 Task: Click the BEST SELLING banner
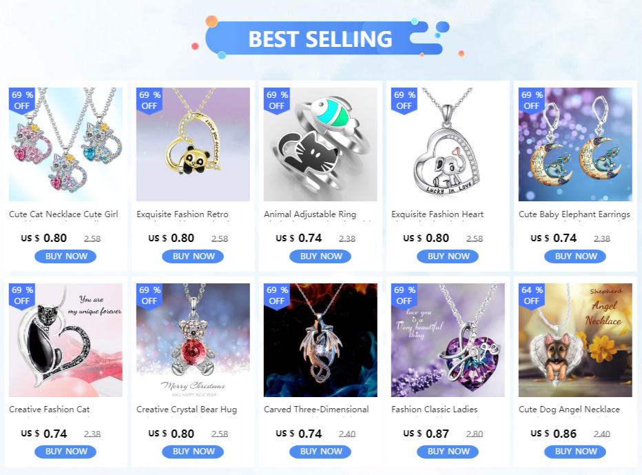[322, 38]
